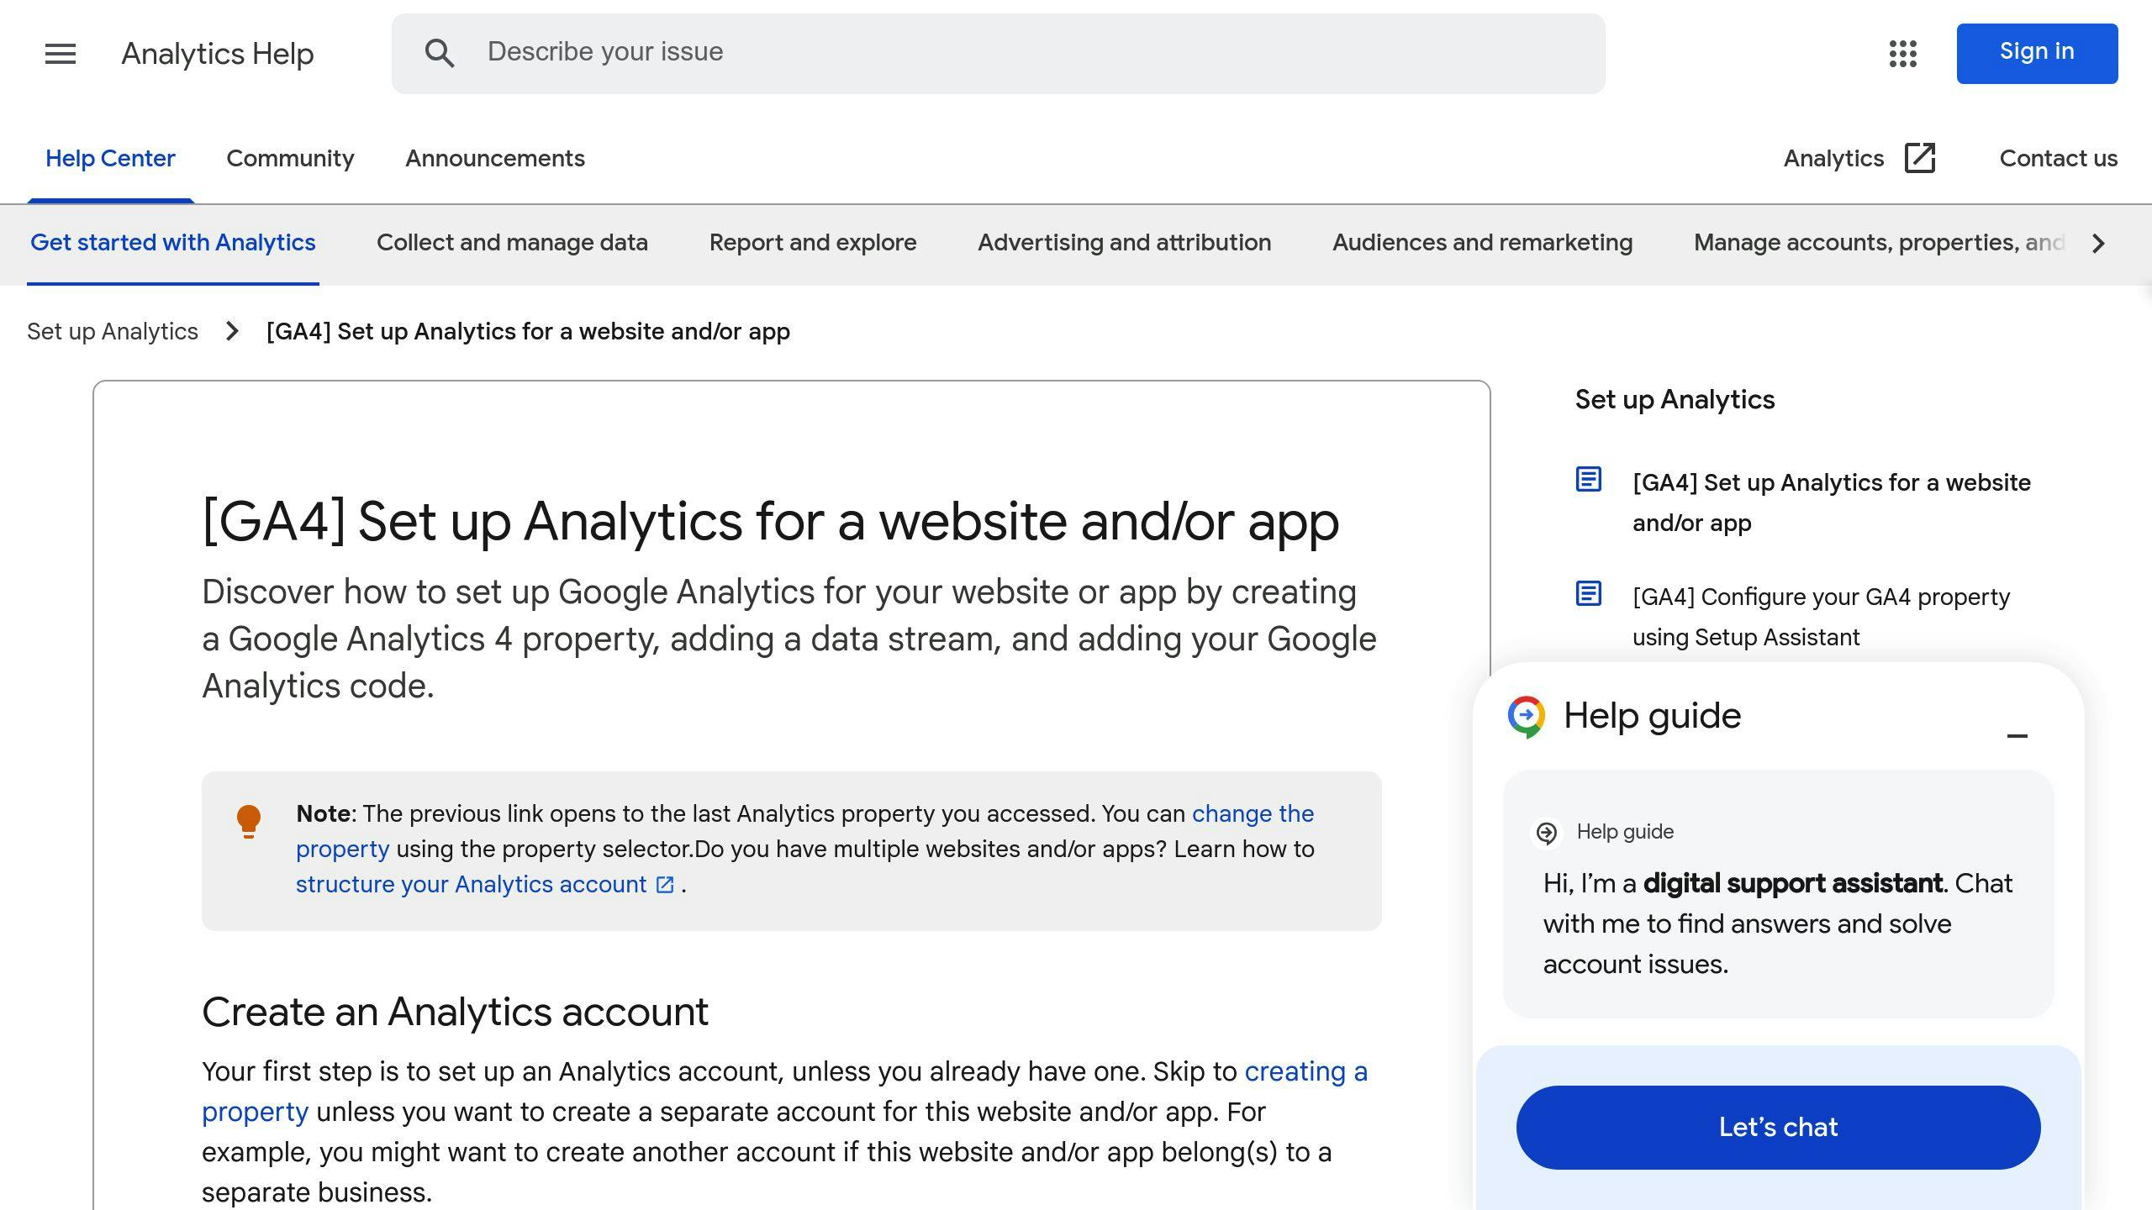
Task: Open Collect and manage data tab
Action: [x=512, y=243]
